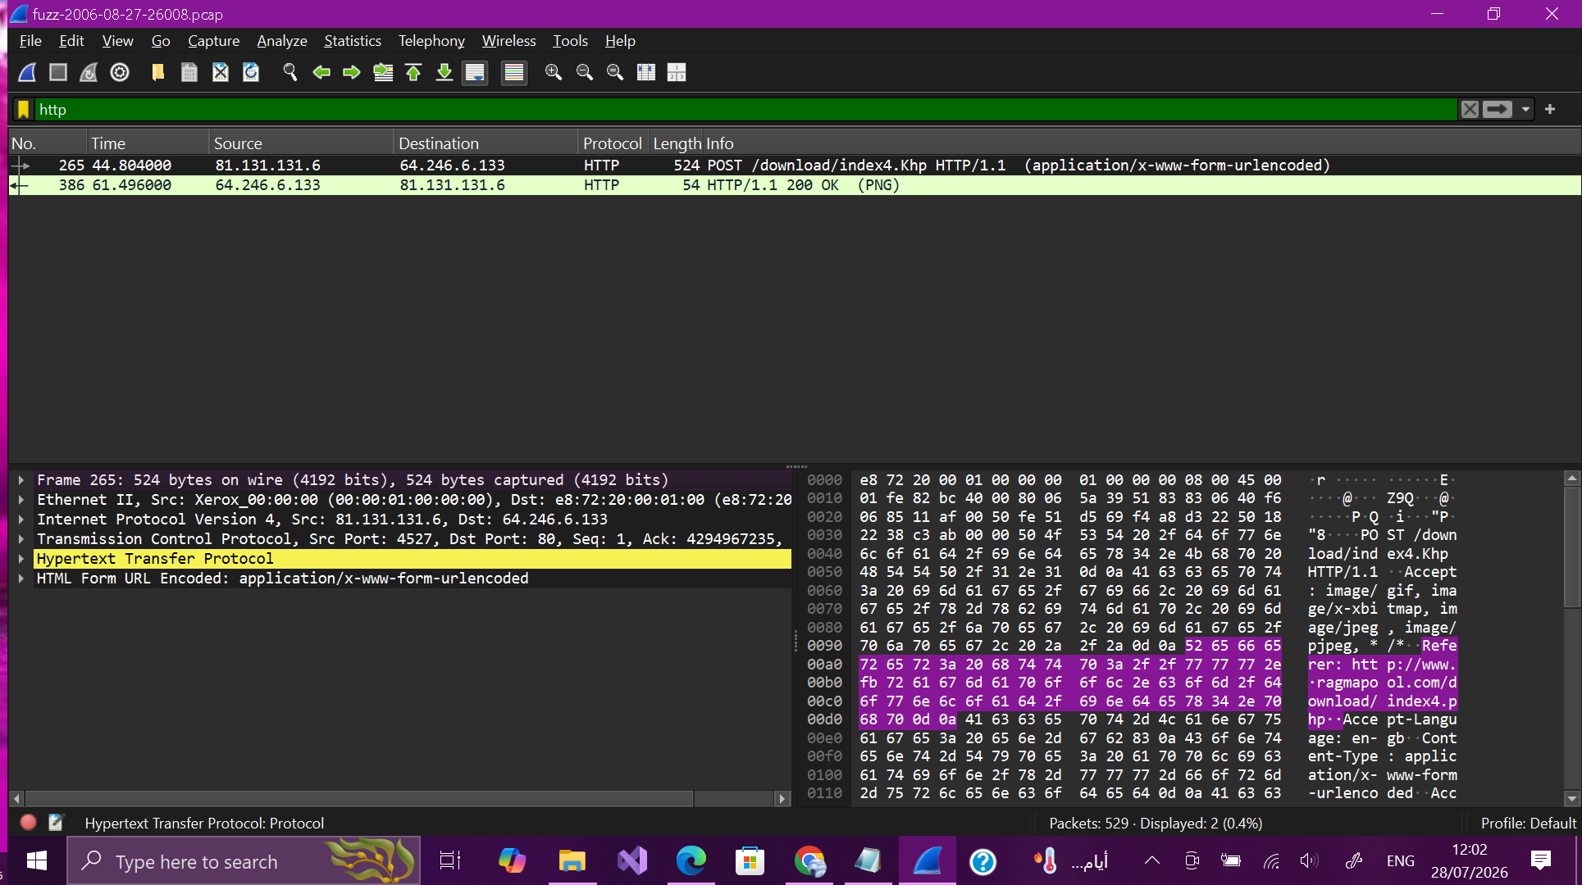Open File Explorer from taskbar

click(572, 861)
